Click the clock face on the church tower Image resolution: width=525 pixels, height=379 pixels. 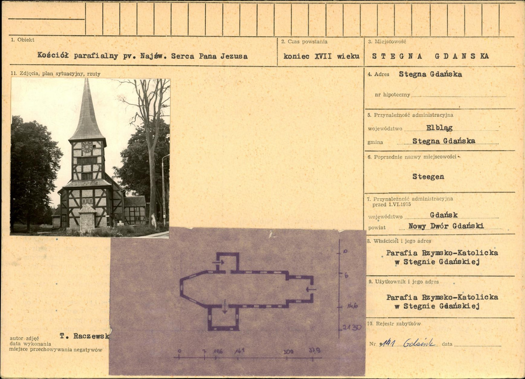[87, 147]
